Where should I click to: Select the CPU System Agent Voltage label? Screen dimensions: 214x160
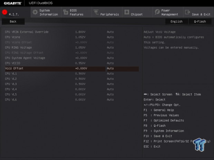pos(25,58)
